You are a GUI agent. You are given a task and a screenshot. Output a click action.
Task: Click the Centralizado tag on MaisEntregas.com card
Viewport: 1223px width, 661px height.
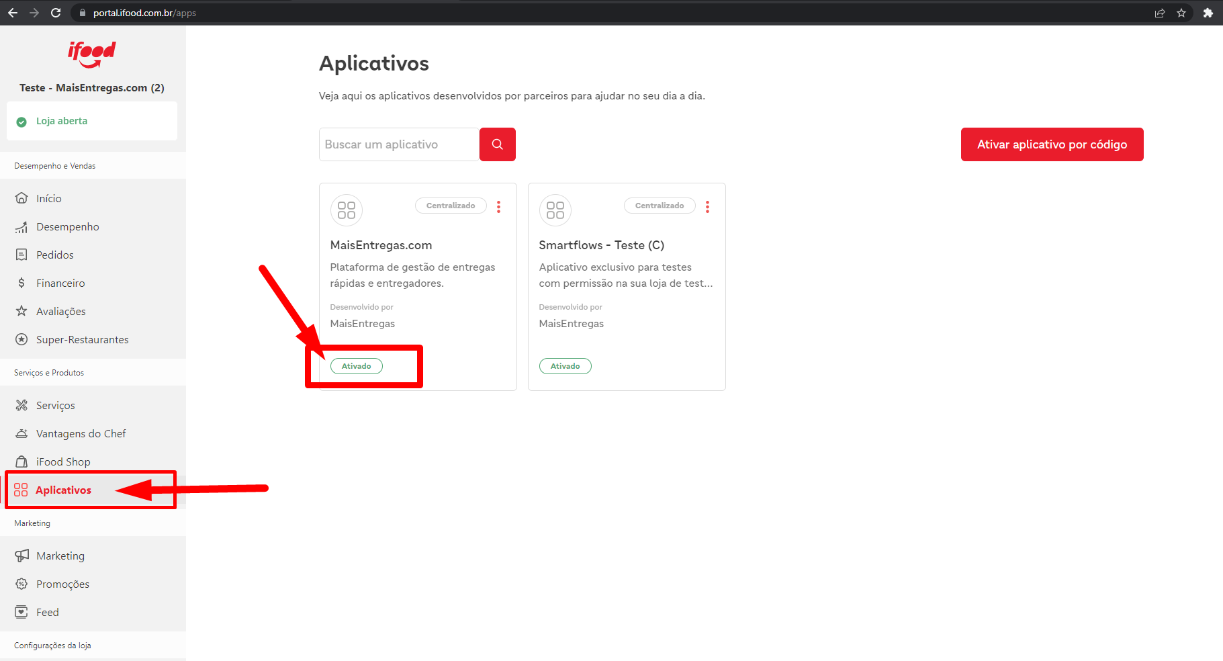click(x=451, y=206)
